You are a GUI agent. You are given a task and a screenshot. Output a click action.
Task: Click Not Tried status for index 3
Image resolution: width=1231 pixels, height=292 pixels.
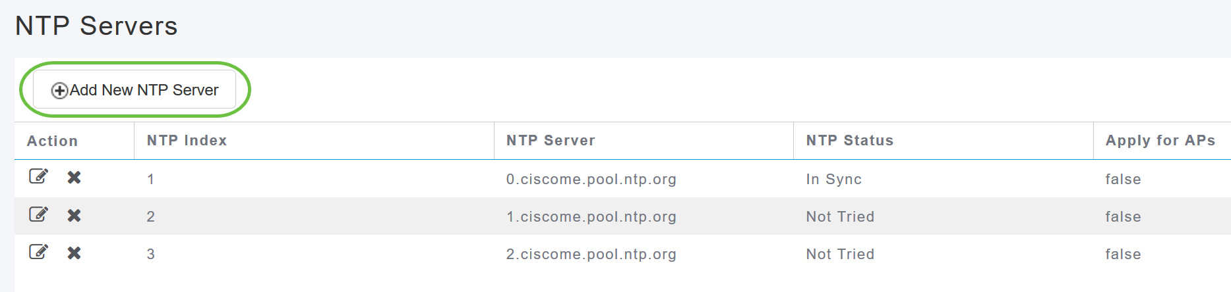[840, 254]
